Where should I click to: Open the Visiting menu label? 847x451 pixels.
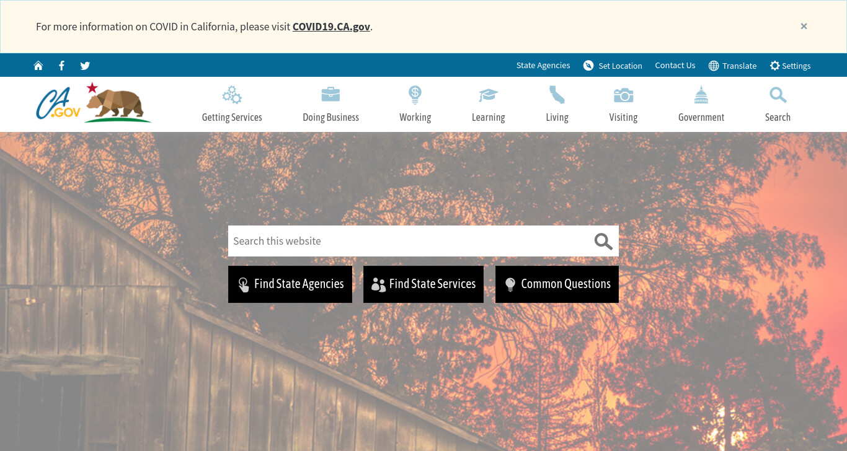[623, 117]
